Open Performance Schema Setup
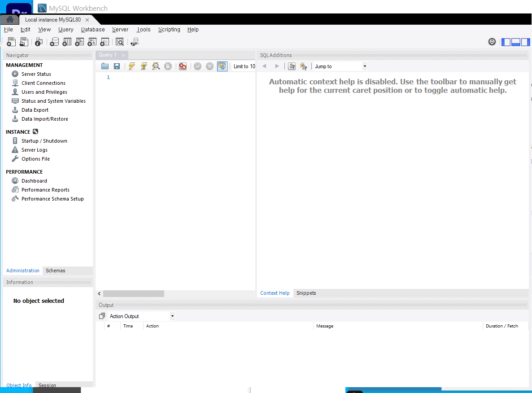Image resolution: width=532 pixels, height=393 pixels. pyautogui.click(x=52, y=199)
